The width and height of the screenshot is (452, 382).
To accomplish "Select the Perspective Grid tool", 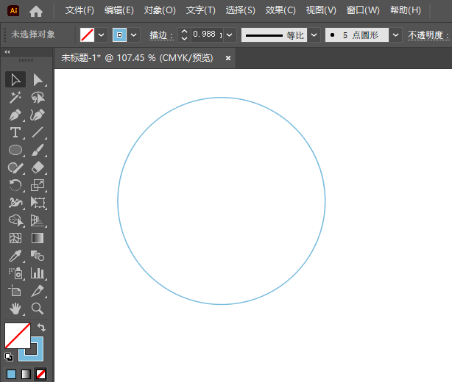I will pos(38,220).
